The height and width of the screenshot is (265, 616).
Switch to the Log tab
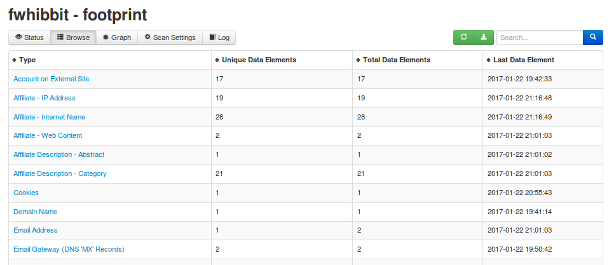coord(219,37)
